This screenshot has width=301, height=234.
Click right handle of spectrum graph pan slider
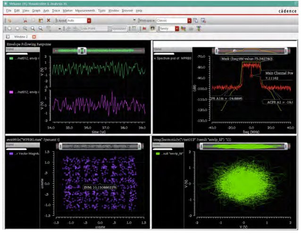286,51
